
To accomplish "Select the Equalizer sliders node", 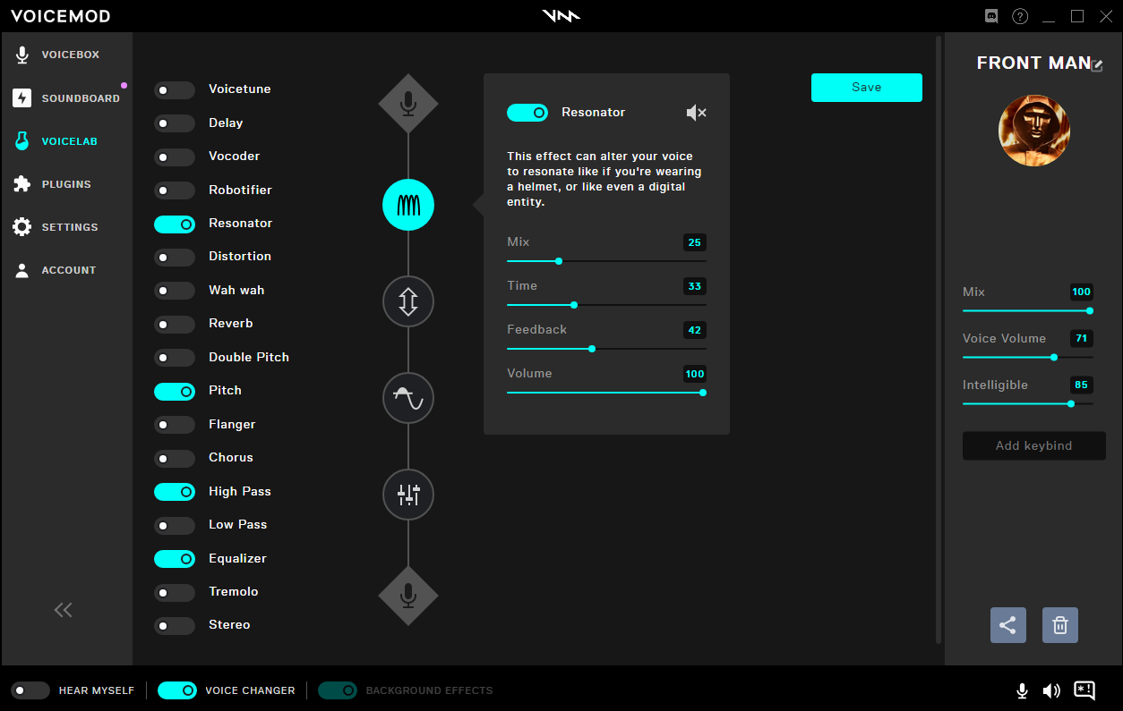I will 408,495.
